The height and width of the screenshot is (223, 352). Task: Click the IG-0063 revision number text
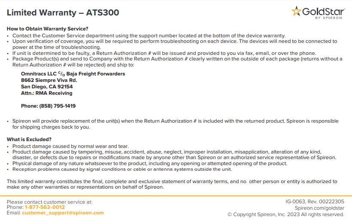coord(315,202)
